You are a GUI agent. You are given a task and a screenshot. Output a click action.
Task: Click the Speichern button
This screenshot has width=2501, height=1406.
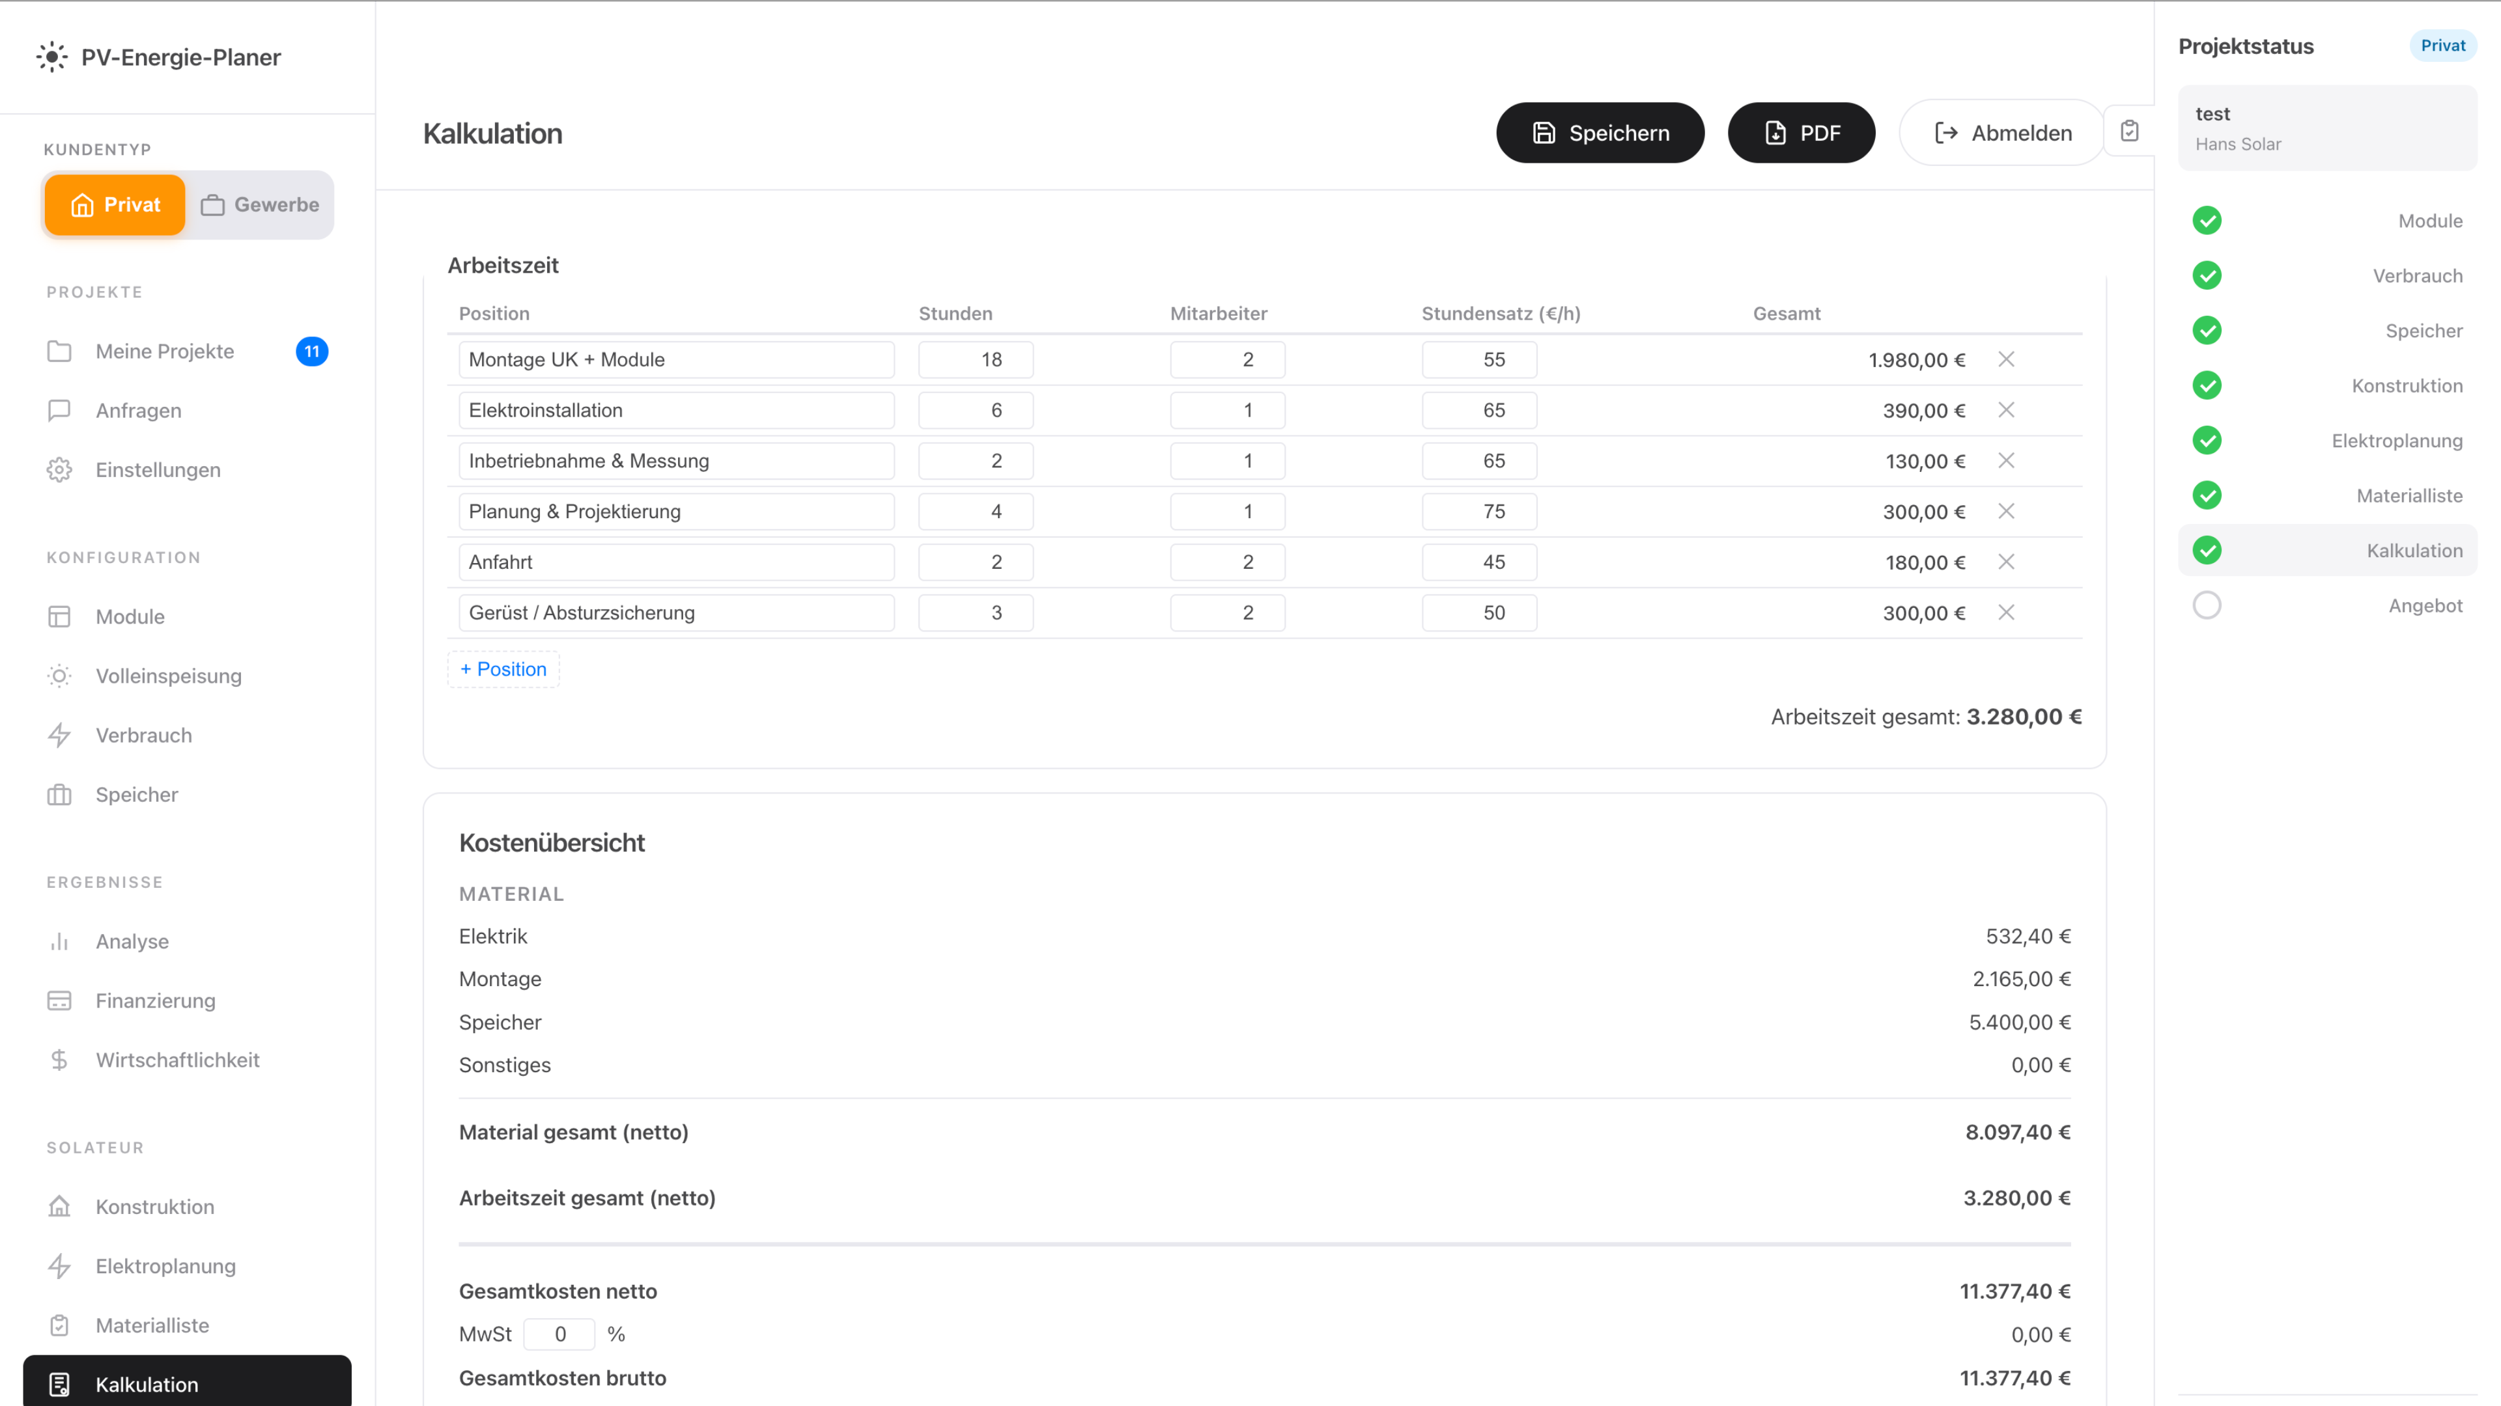(1599, 133)
